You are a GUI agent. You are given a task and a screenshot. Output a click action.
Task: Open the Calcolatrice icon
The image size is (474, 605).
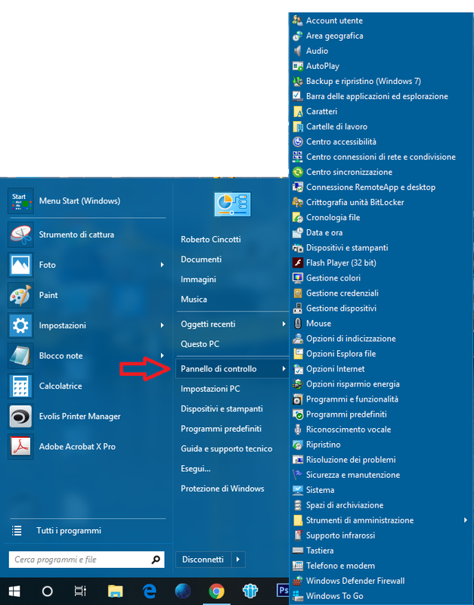click(x=20, y=386)
